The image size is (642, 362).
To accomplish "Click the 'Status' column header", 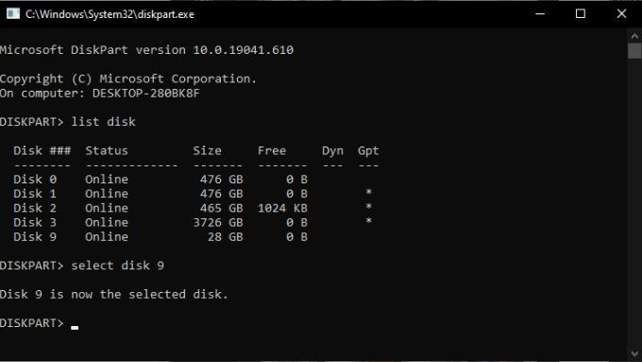I will coord(107,151).
